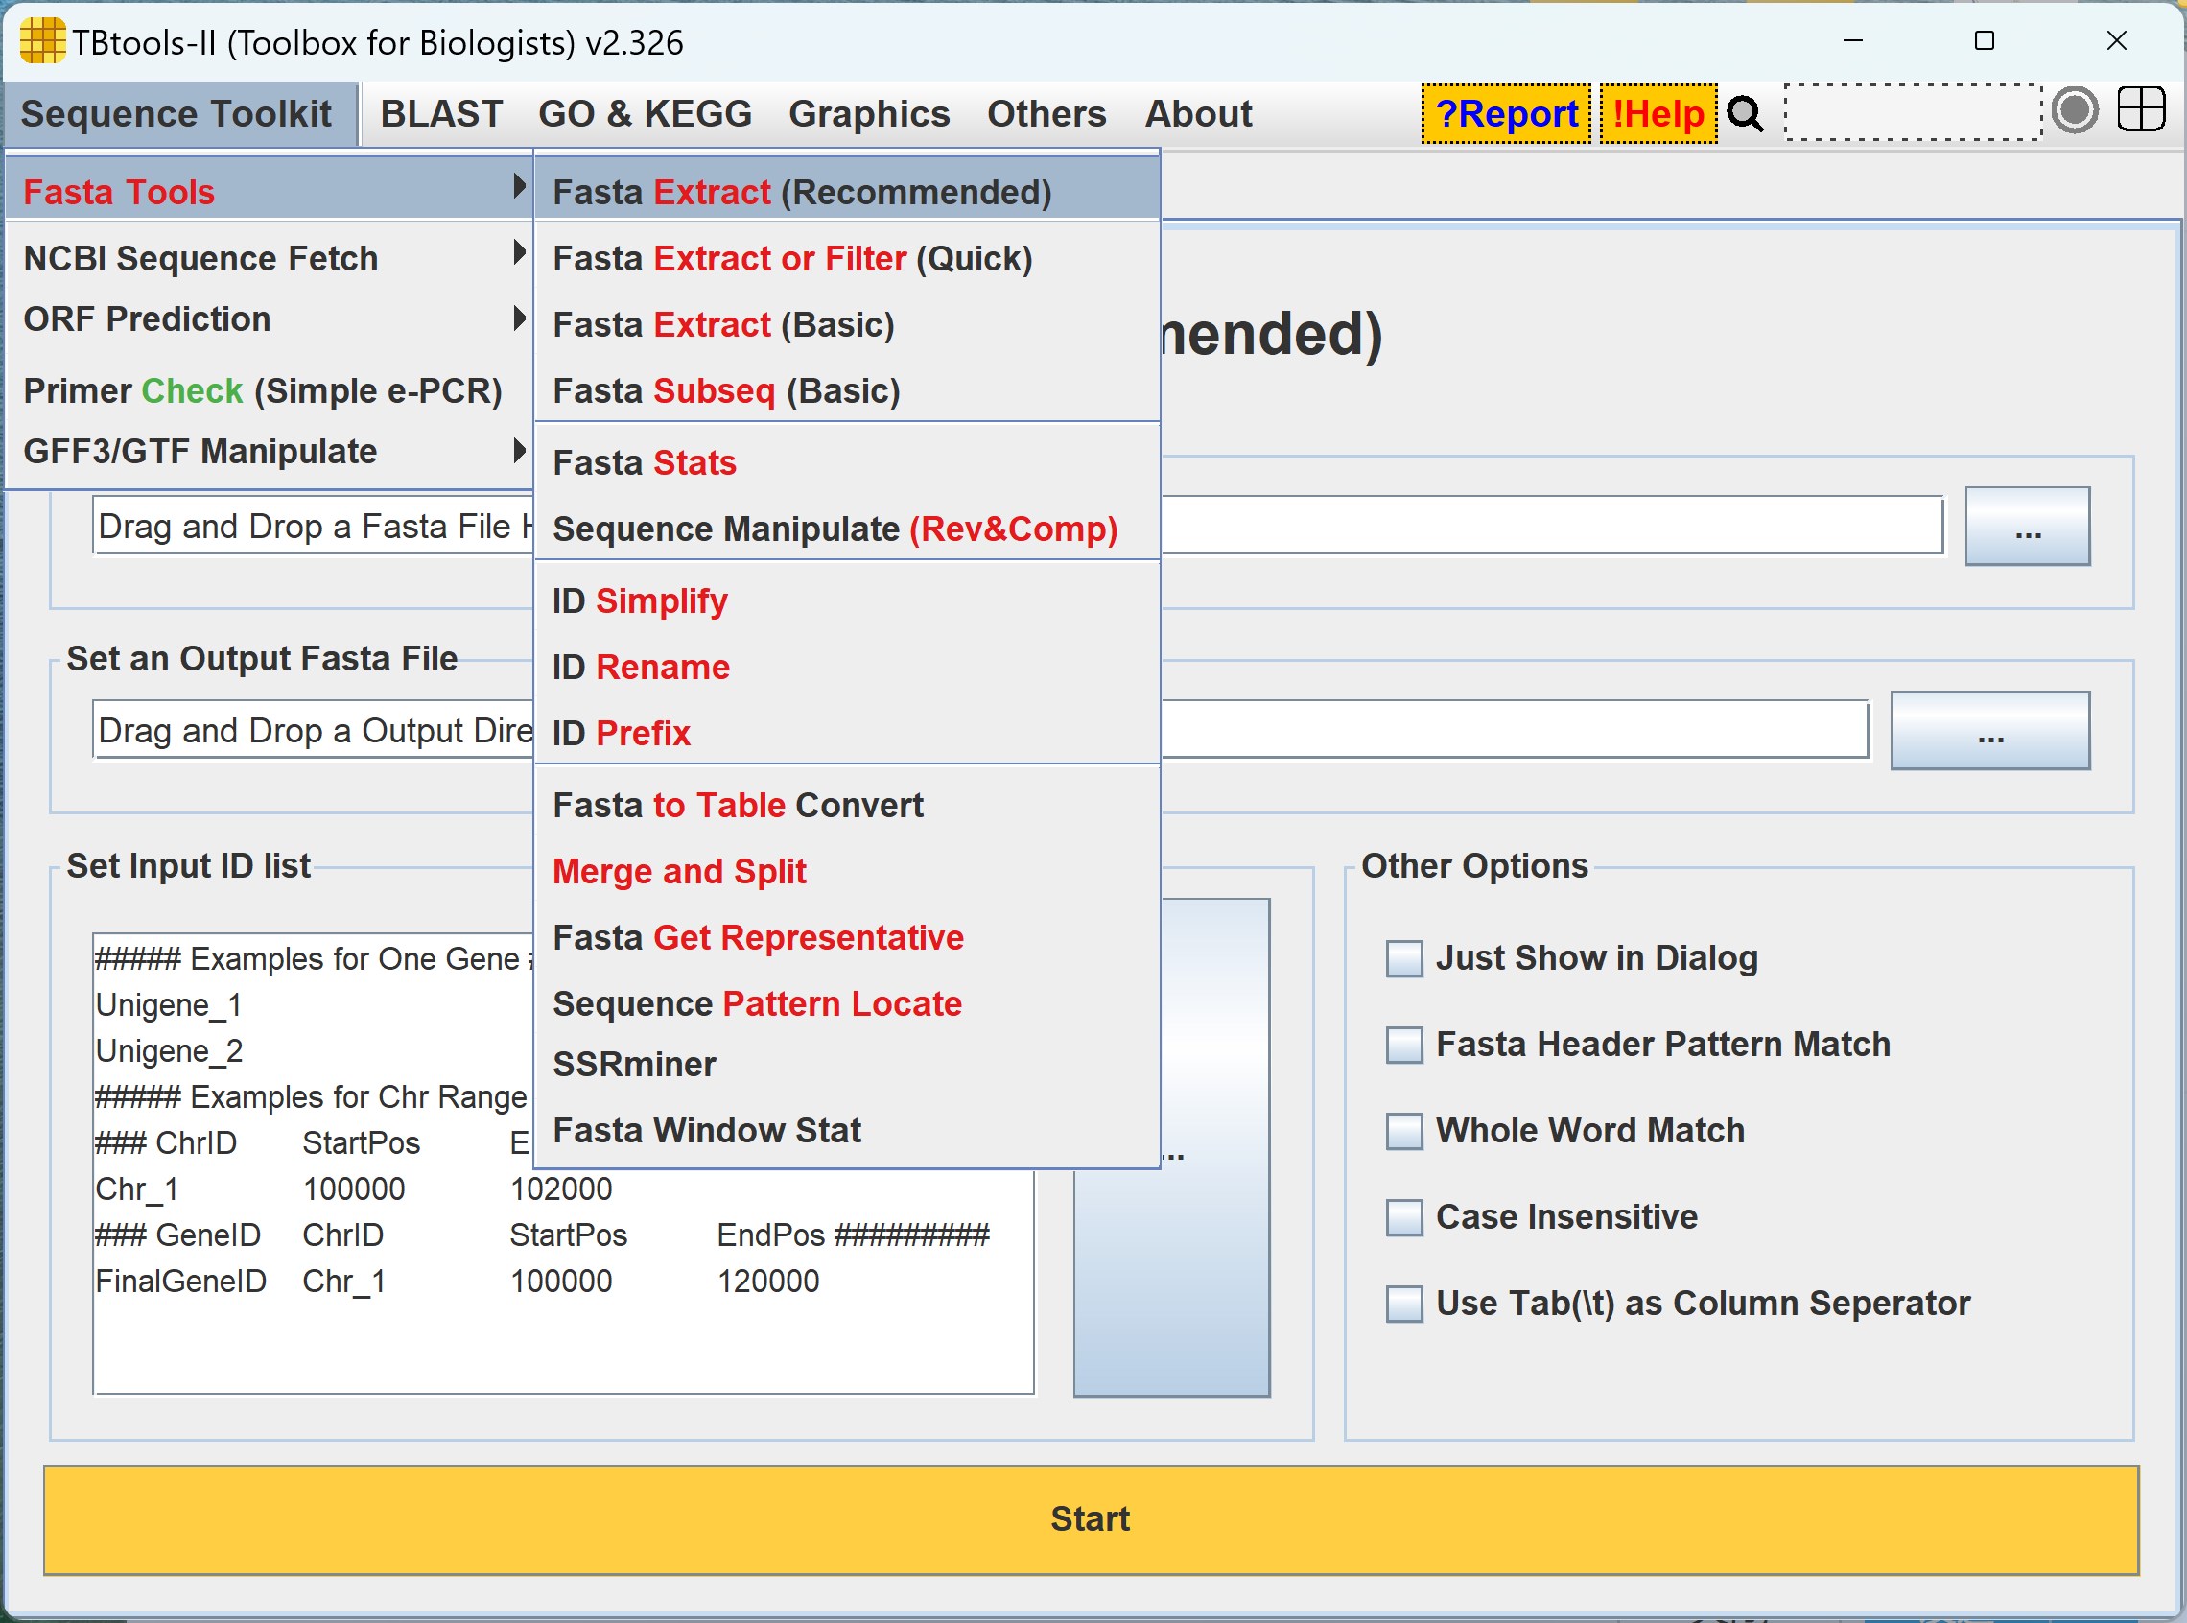
Task: Click the dashed search input box
Action: [x=1912, y=112]
